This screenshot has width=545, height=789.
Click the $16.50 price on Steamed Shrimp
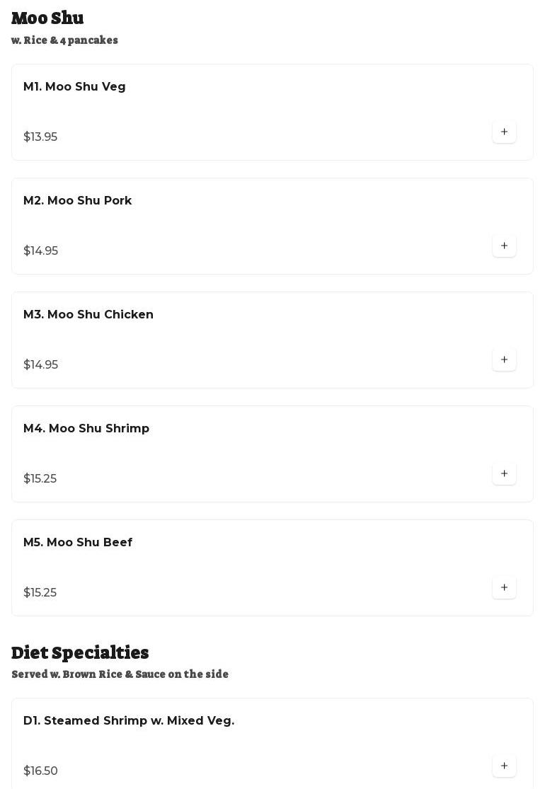41,771
